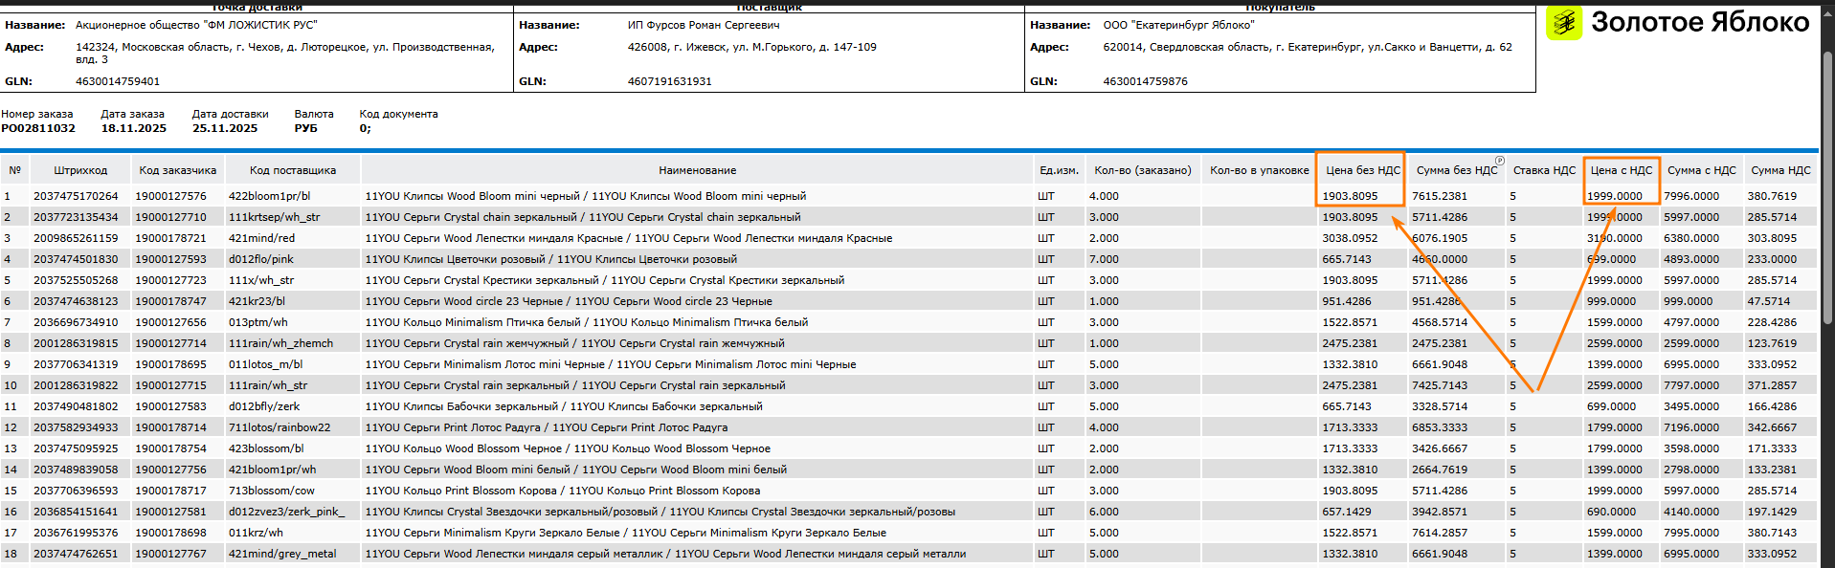The height and width of the screenshot is (568, 1835).
Task: Click barcode 2037723135434 in row 2
Action: (x=77, y=217)
